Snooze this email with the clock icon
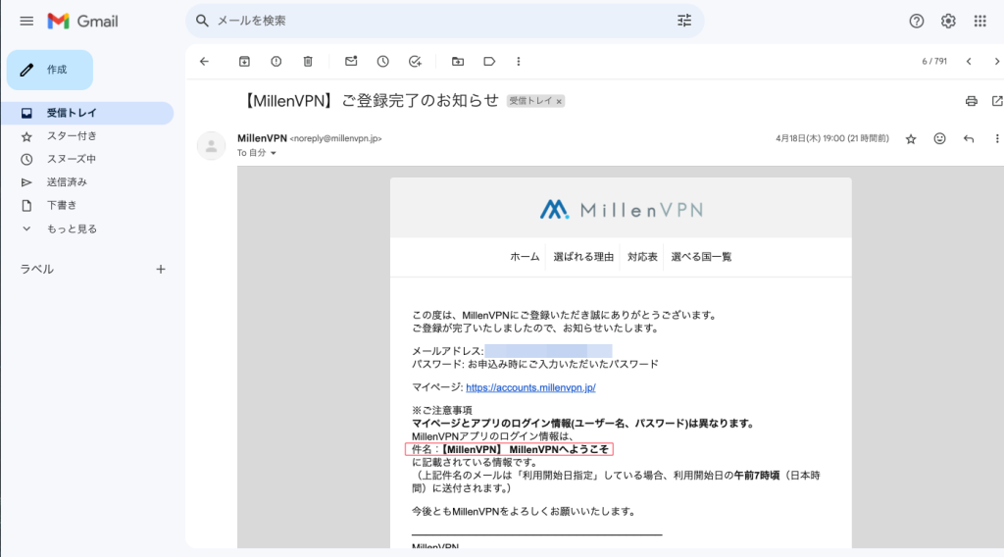 pos(382,61)
